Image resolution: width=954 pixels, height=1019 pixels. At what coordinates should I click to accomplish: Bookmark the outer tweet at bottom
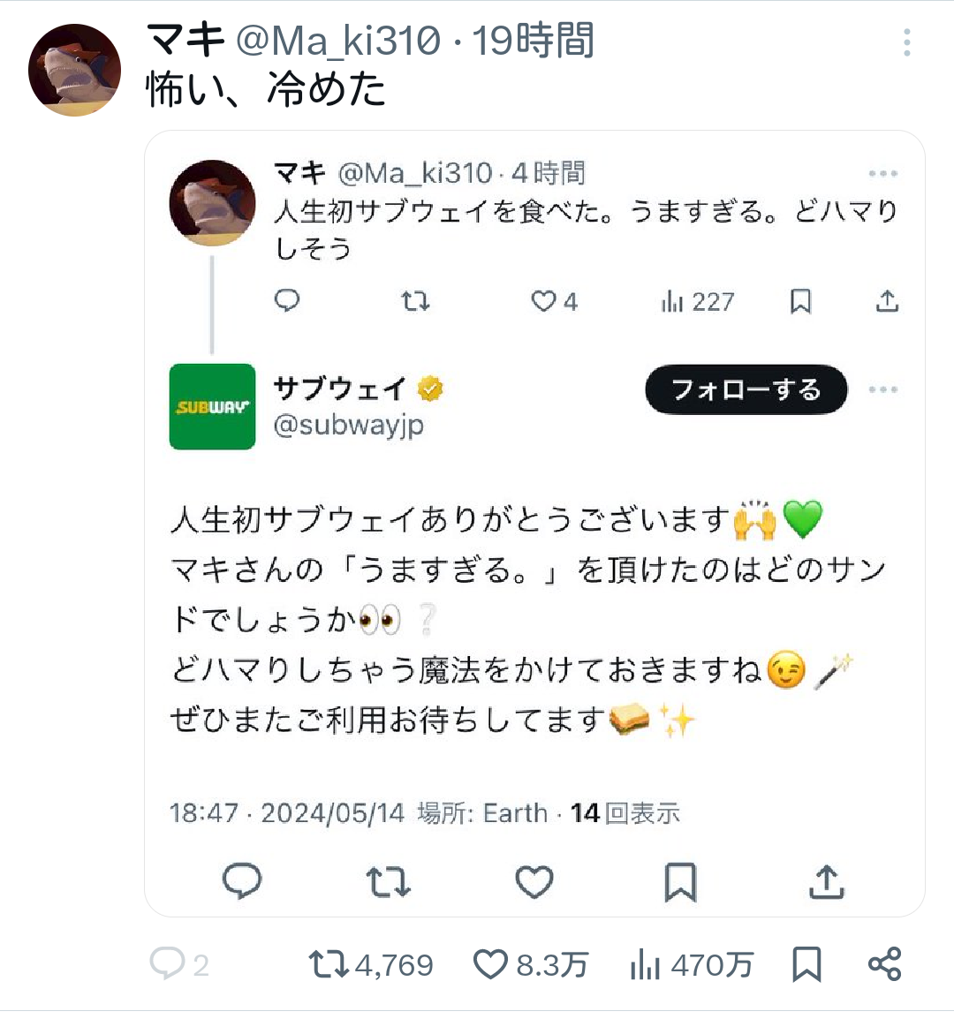(x=807, y=963)
